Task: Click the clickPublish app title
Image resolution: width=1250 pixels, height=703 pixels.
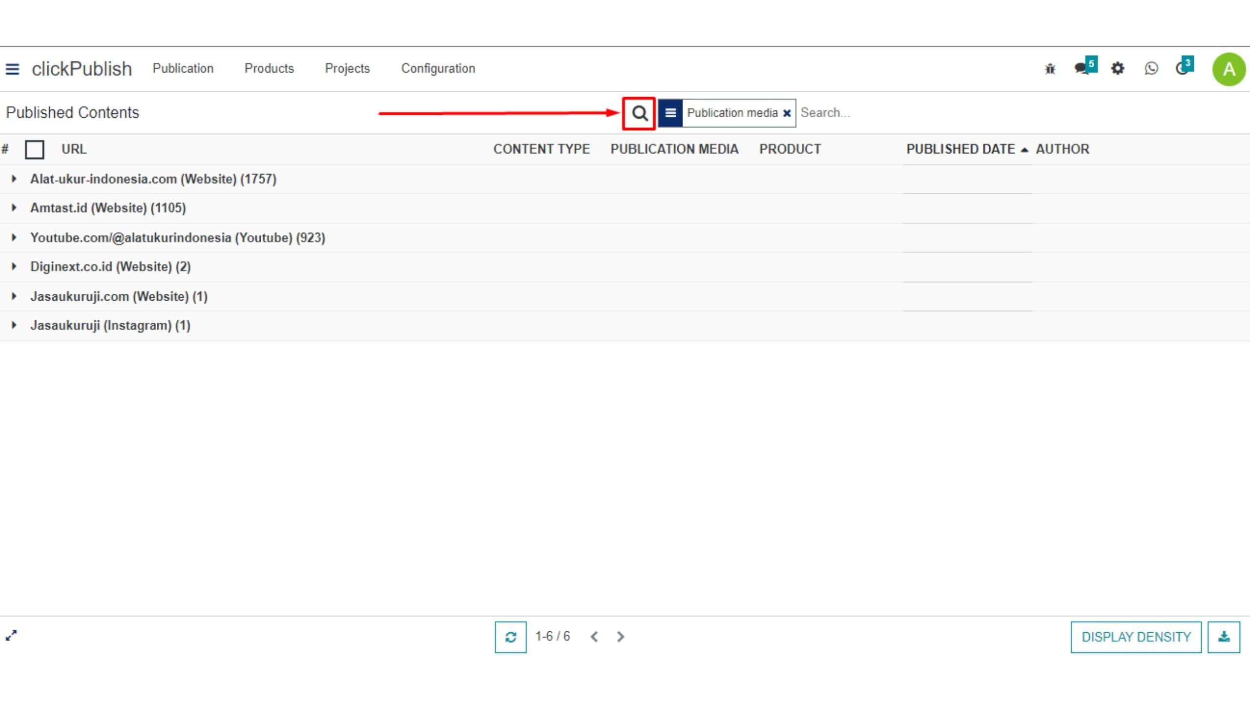Action: [82, 69]
